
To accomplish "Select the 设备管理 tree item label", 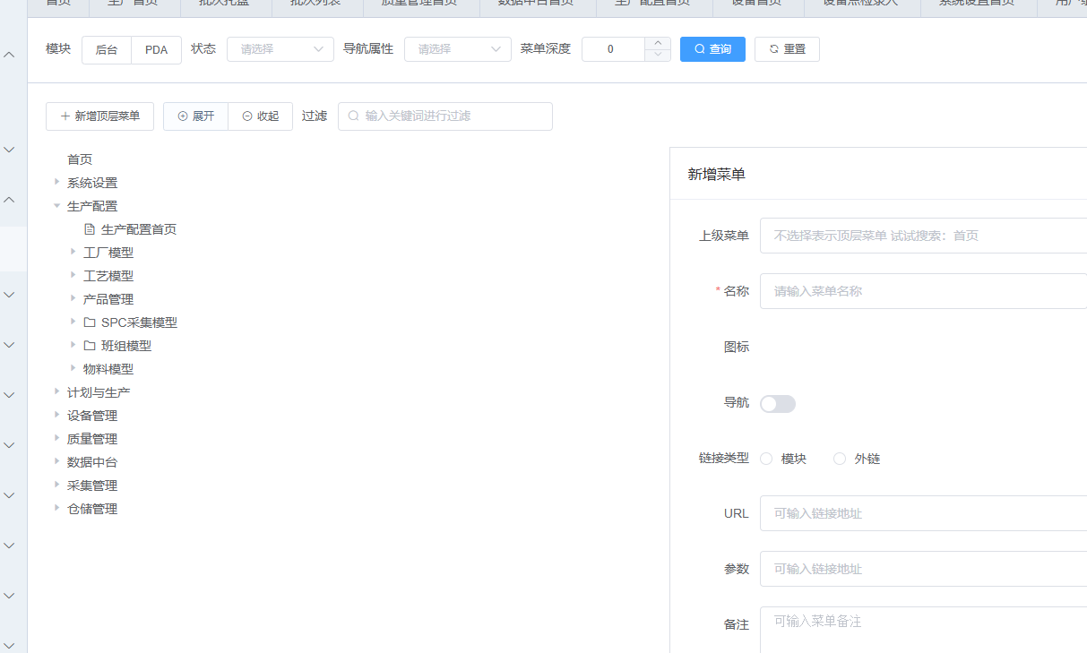I will (x=92, y=416).
